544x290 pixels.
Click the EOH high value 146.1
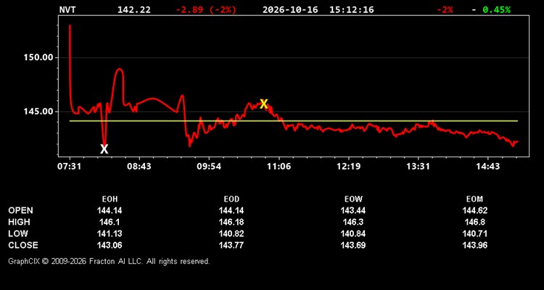[x=110, y=222]
